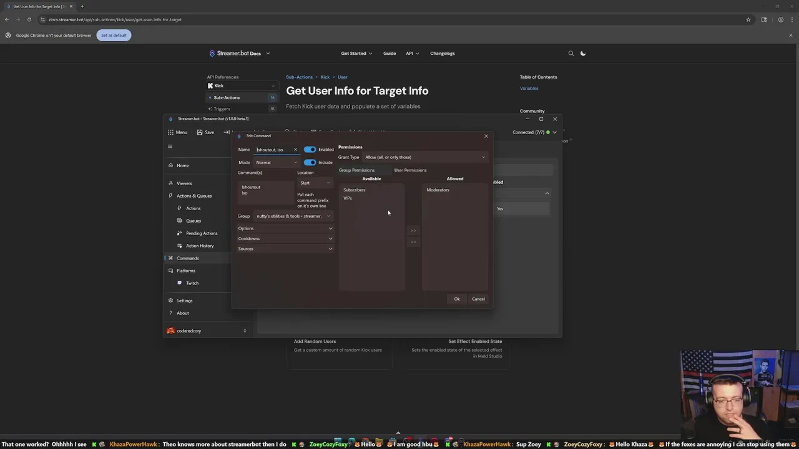This screenshot has width=799, height=449.
Task: Expand the Cooldowns section
Action: pos(285,238)
